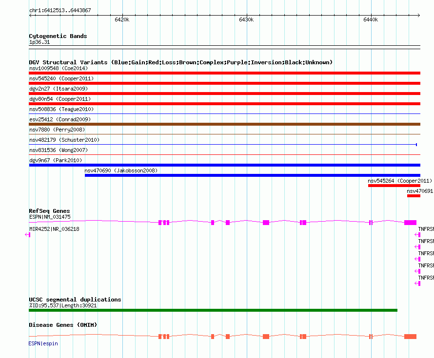Image resolution: width=434 pixels, height=358 pixels.
Task: Select the nsv470690 (Jakobsson2008) blue bar
Action: coord(253,175)
